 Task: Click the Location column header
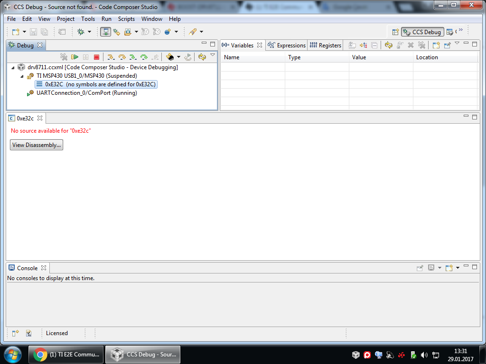445,57
